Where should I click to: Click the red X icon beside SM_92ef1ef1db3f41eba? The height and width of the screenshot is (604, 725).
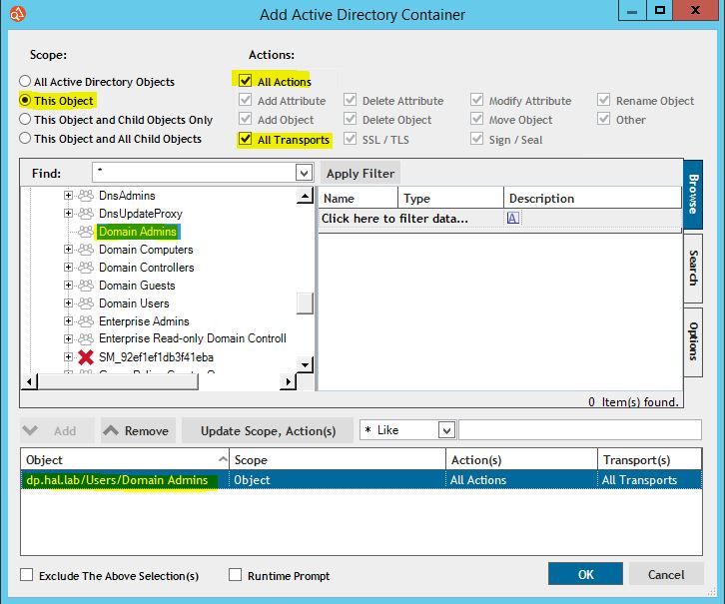[x=86, y=357]
